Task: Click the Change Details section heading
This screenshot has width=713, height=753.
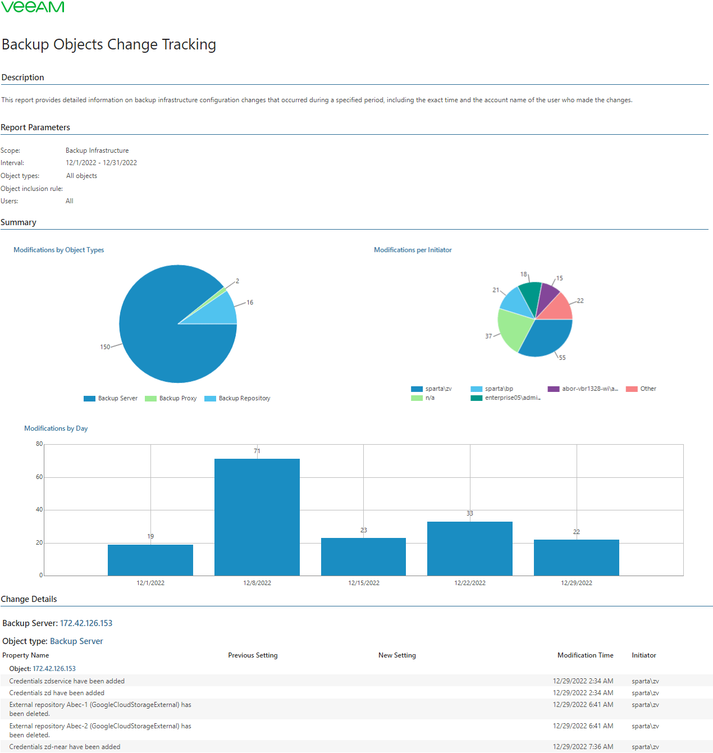Action: [x=29, y=599]
